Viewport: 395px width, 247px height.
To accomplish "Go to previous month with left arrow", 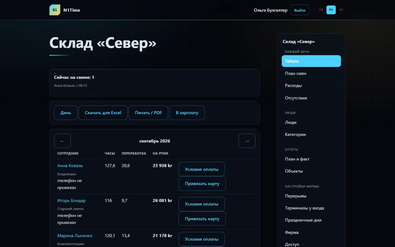I will point(62,141).
